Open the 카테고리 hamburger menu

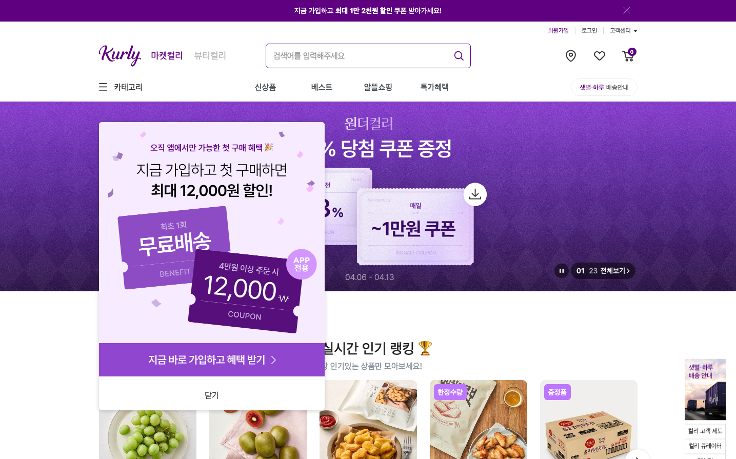[121, 87]
